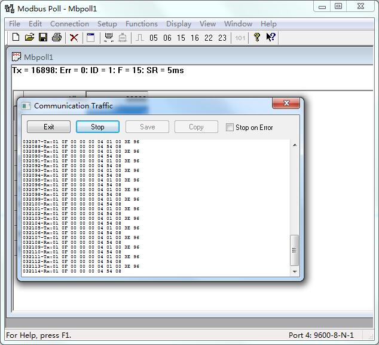379x345 pixels.
Task: Open the Connection menu
Action: [69, 24]
